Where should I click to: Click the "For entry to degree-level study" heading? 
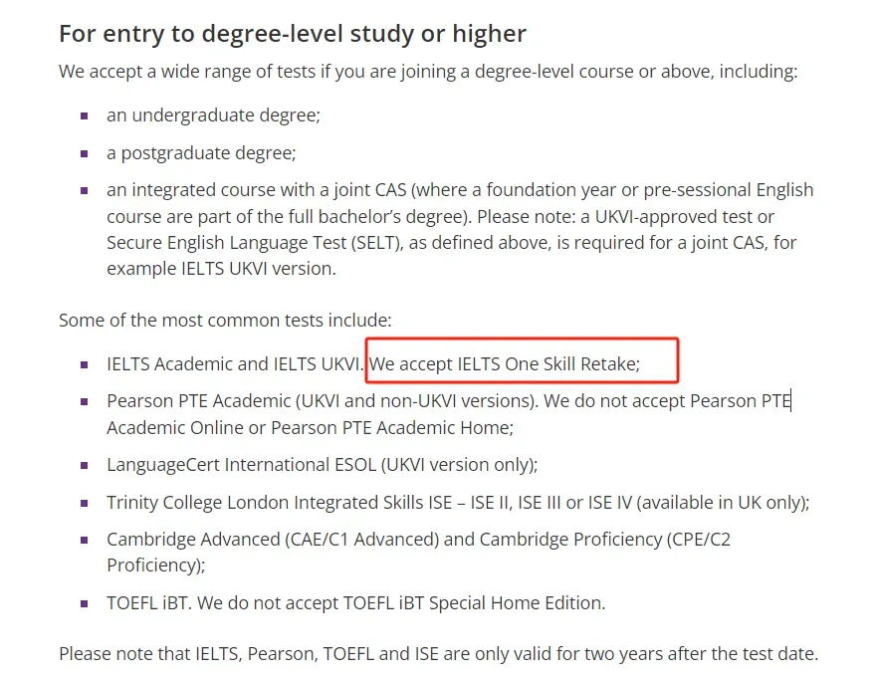click(x=293, y=34)
